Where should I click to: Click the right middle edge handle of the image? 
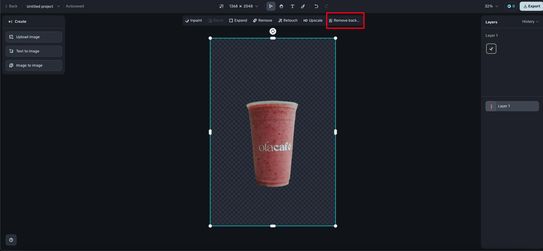[336, 132]
